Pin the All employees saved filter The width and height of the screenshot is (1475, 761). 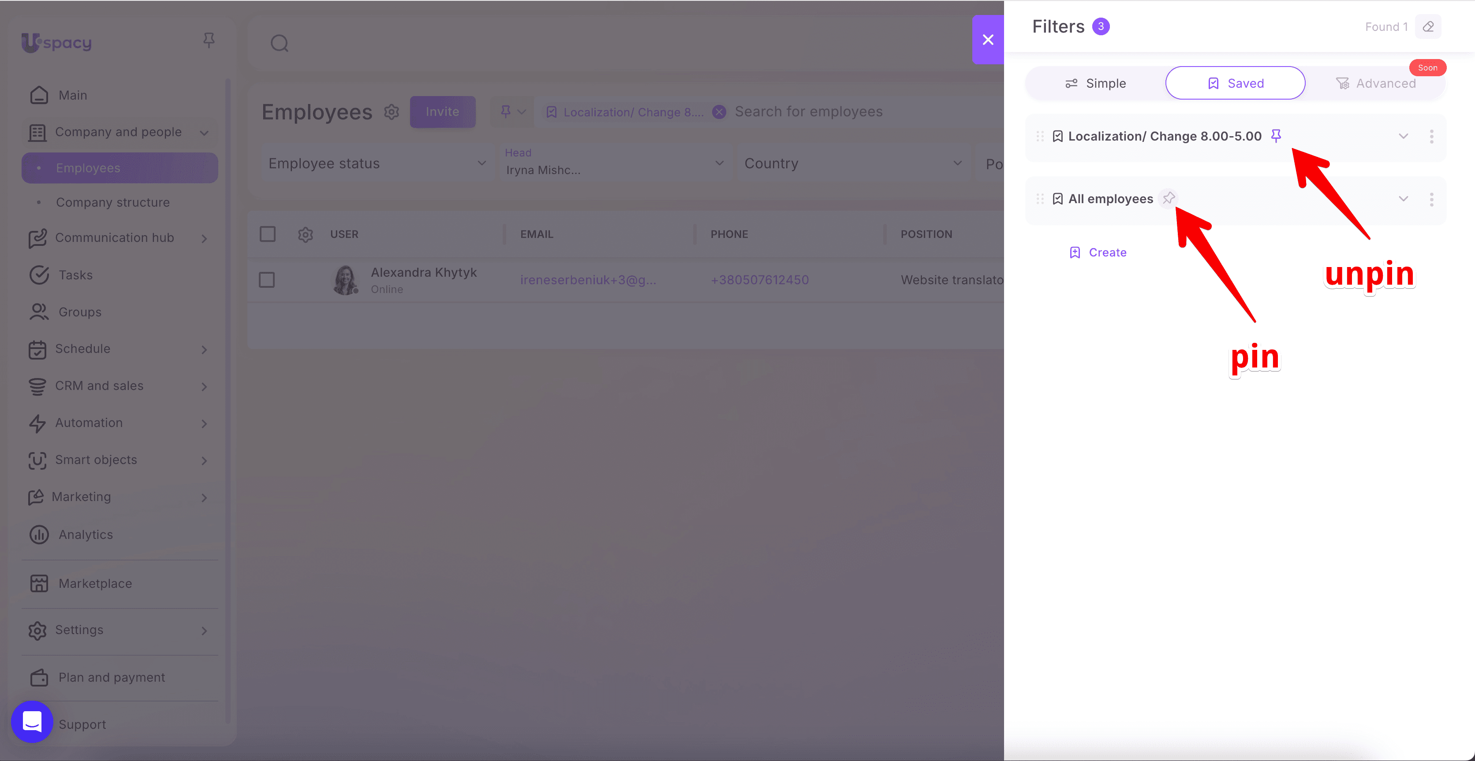pos(1169,198)
